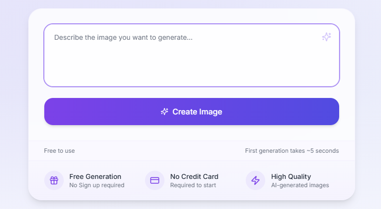
Task: Click the 'Free Generation' heading
Action: pos(95,177)
